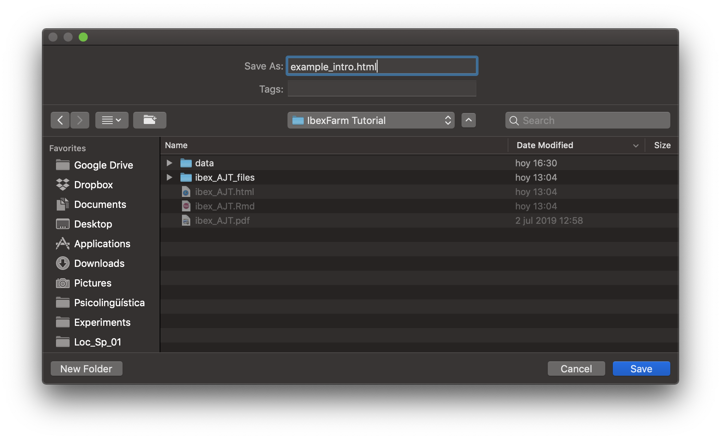Open Downloads folder in the sidebar
Viewport: 721px width, 440px height.
point(99,263)
